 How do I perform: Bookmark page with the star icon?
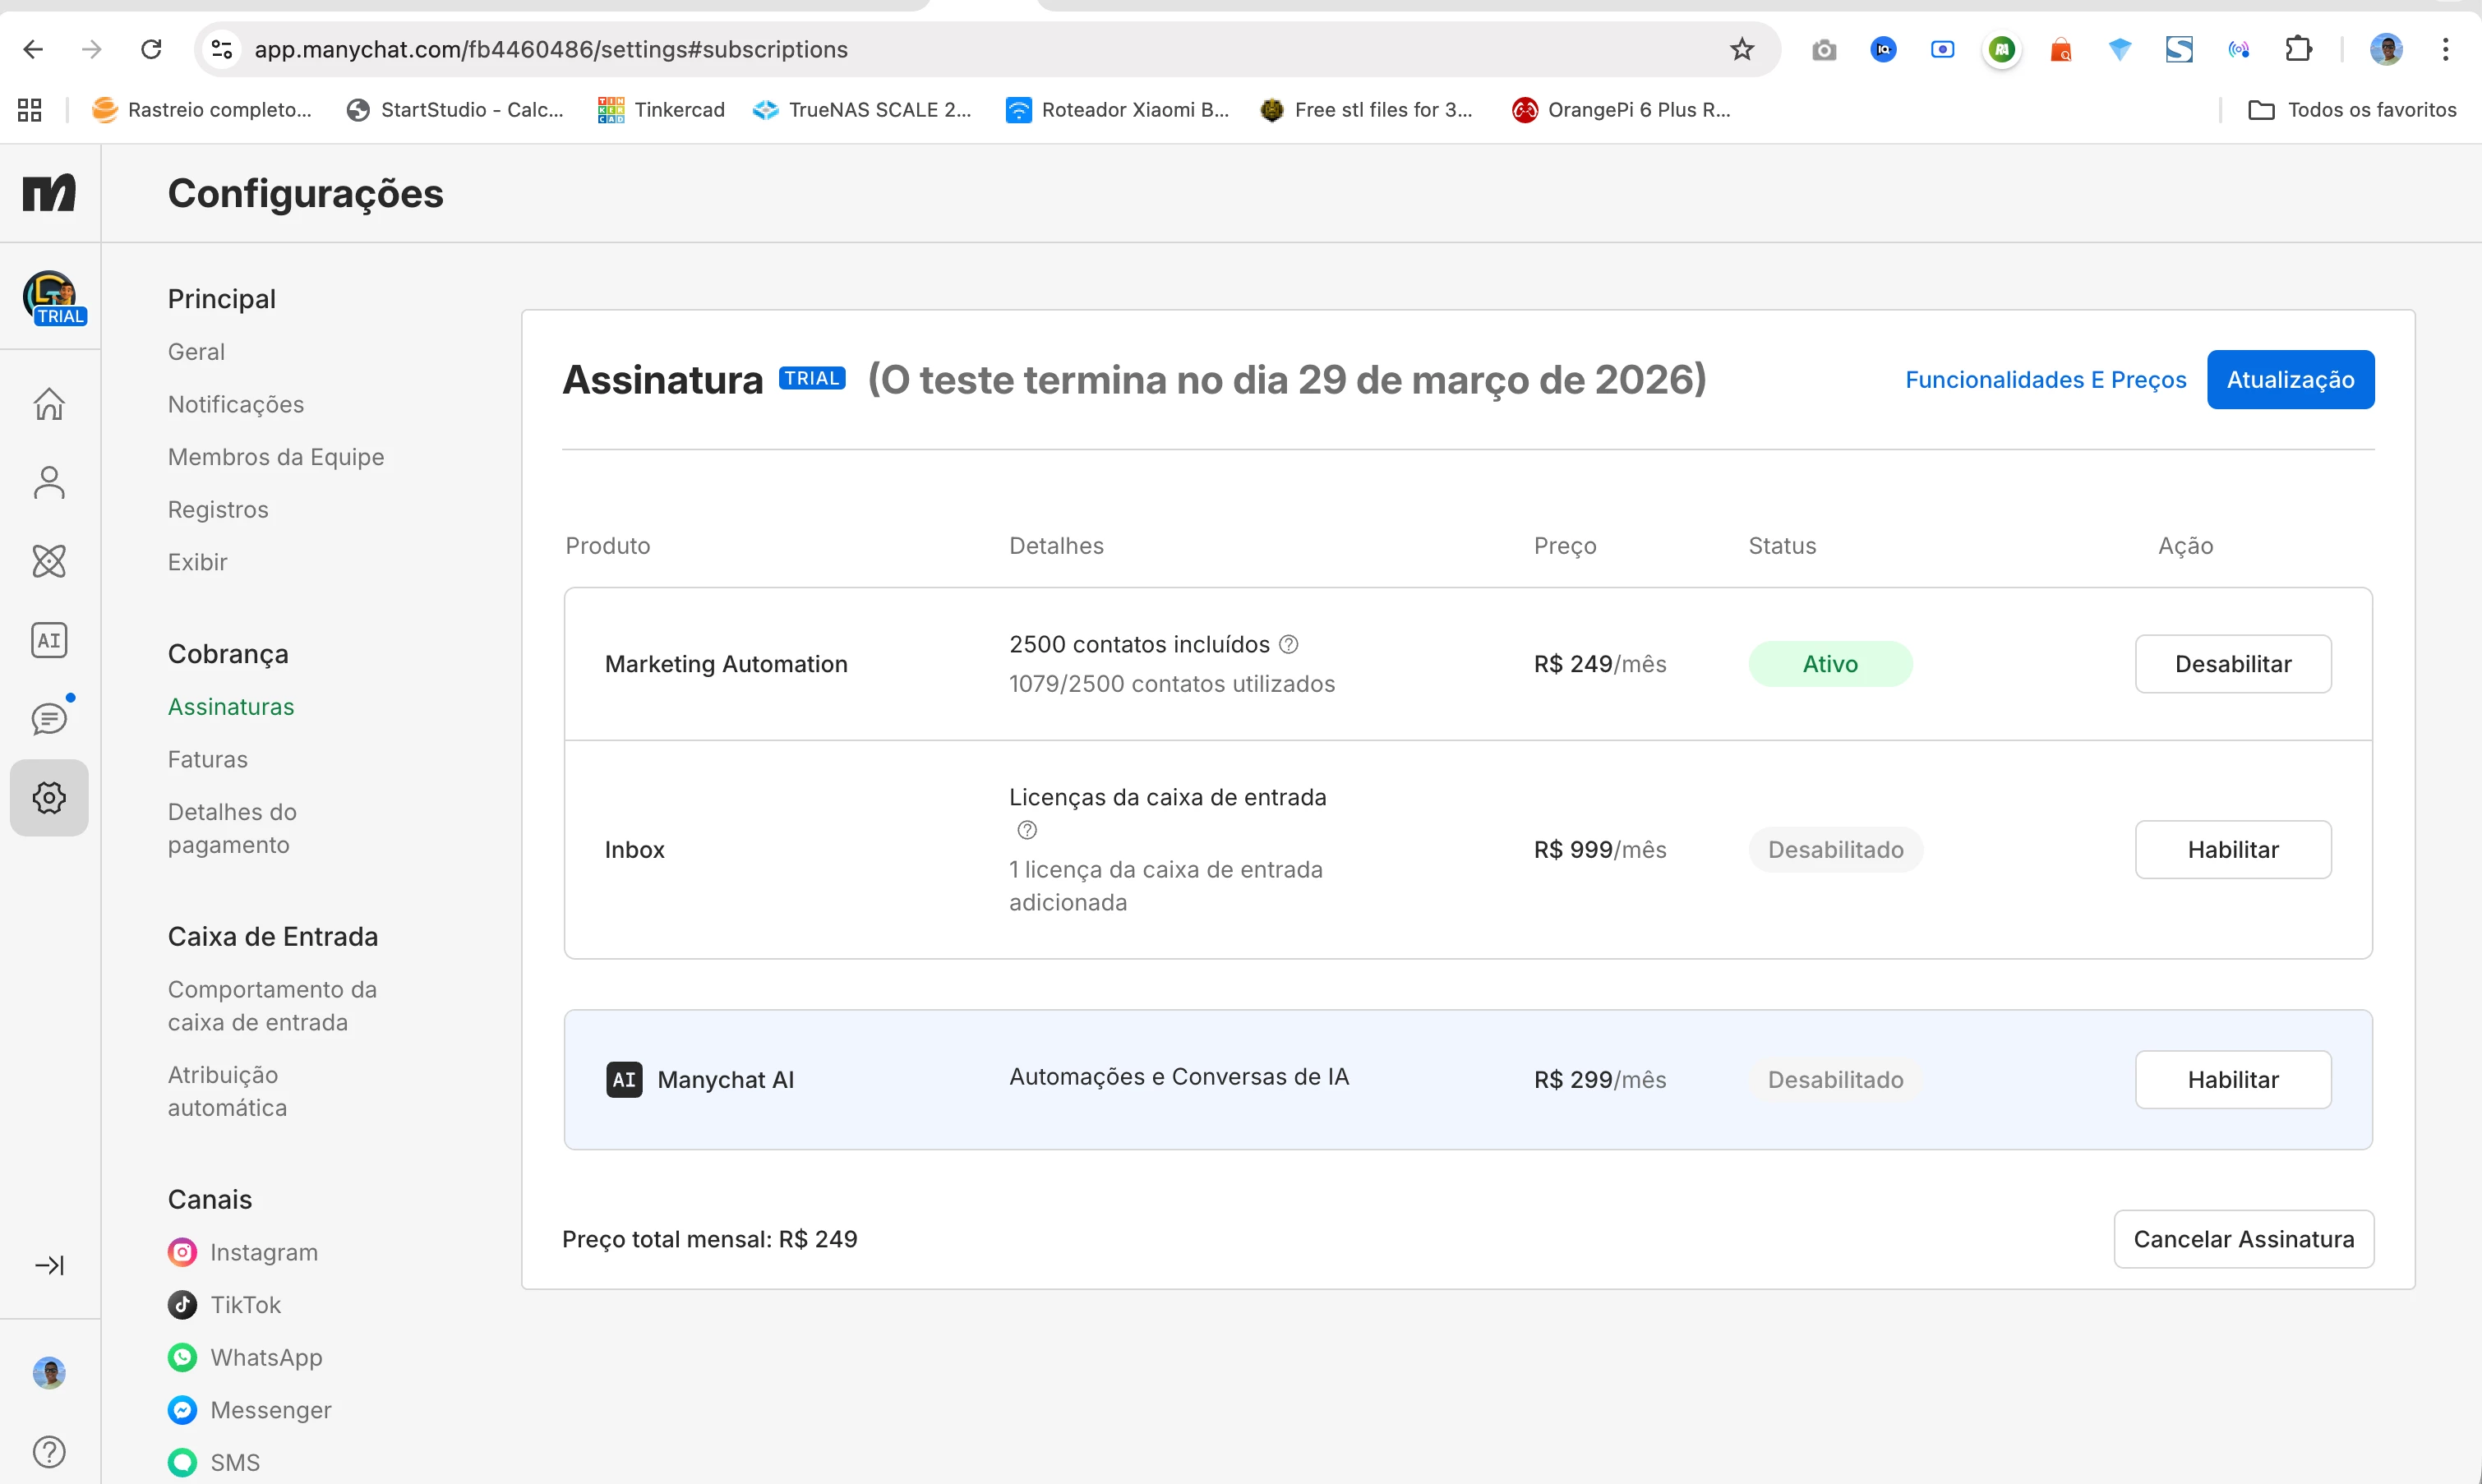pyautogui.click(x=1741, y=49)
